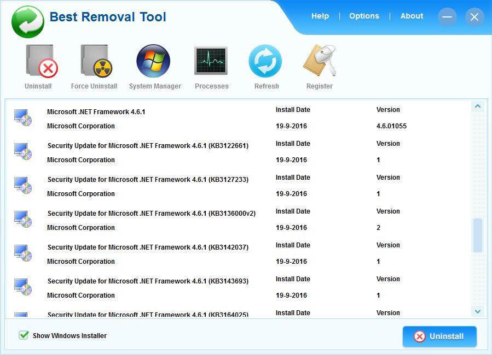Select the KB3142037 update's installer icon
Viewport: 492px width, 355px height.
(x=23, y=253)
